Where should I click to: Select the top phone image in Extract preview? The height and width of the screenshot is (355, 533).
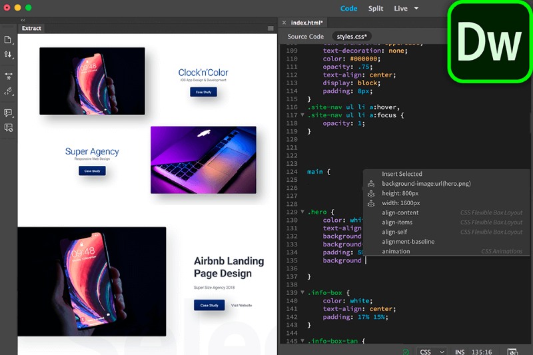92,81
